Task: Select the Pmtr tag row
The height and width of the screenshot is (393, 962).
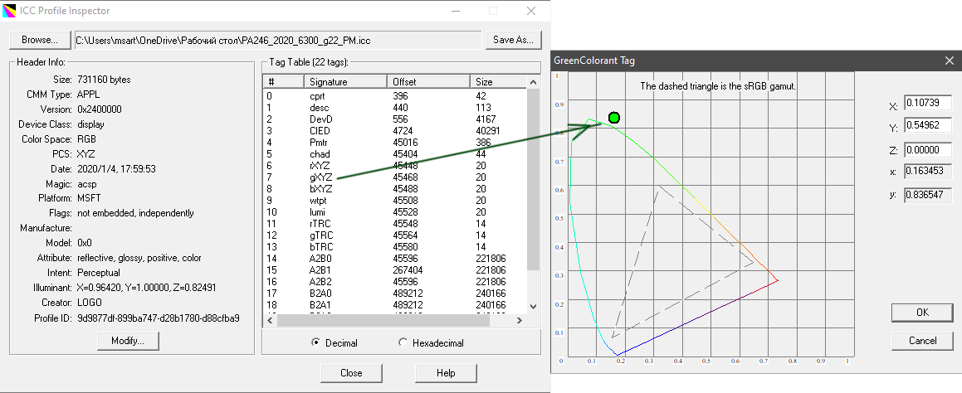Action: point(394,143)
